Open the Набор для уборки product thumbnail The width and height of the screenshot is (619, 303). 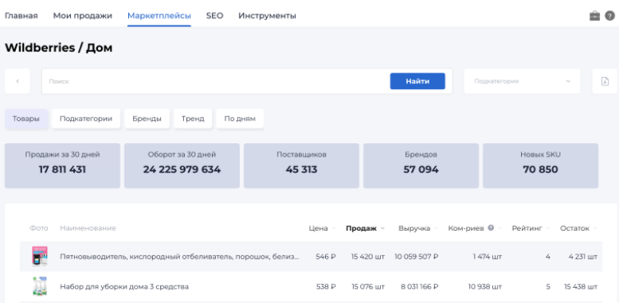(x=40, y=286)
